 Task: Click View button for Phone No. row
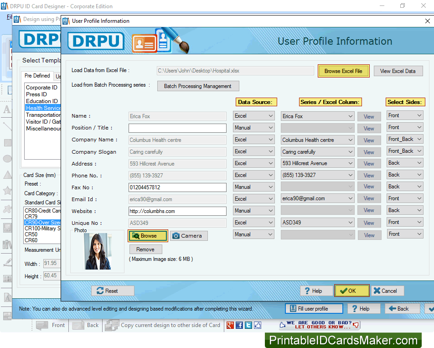(369, 176)
